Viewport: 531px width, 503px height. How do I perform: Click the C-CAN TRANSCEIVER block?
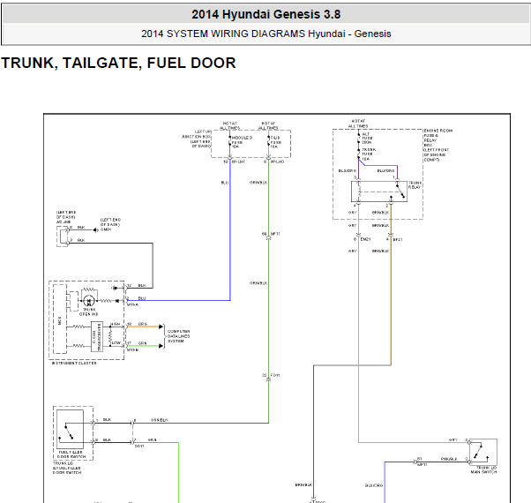point(97,337)
